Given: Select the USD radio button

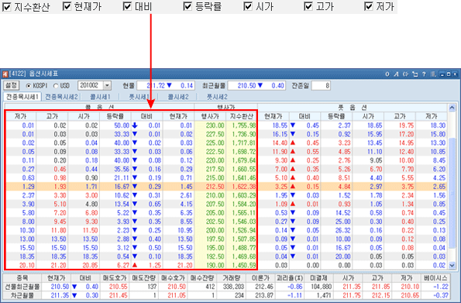Looking at the screenshot, I should (56, 86).
